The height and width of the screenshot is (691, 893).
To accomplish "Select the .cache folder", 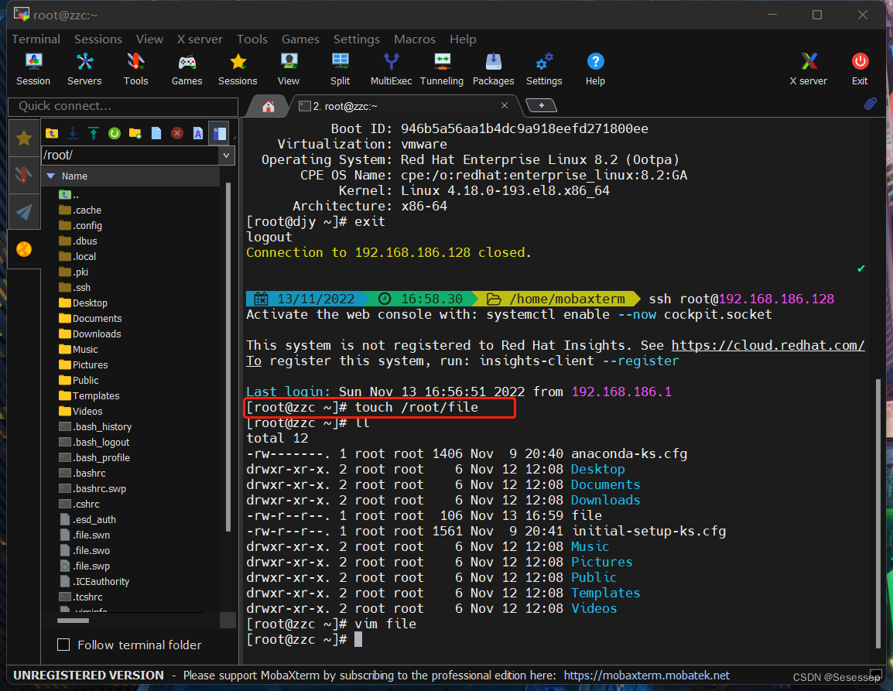I will 80,210.
